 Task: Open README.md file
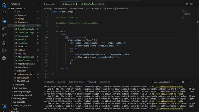pyautogui.click(x=23, y=81)
